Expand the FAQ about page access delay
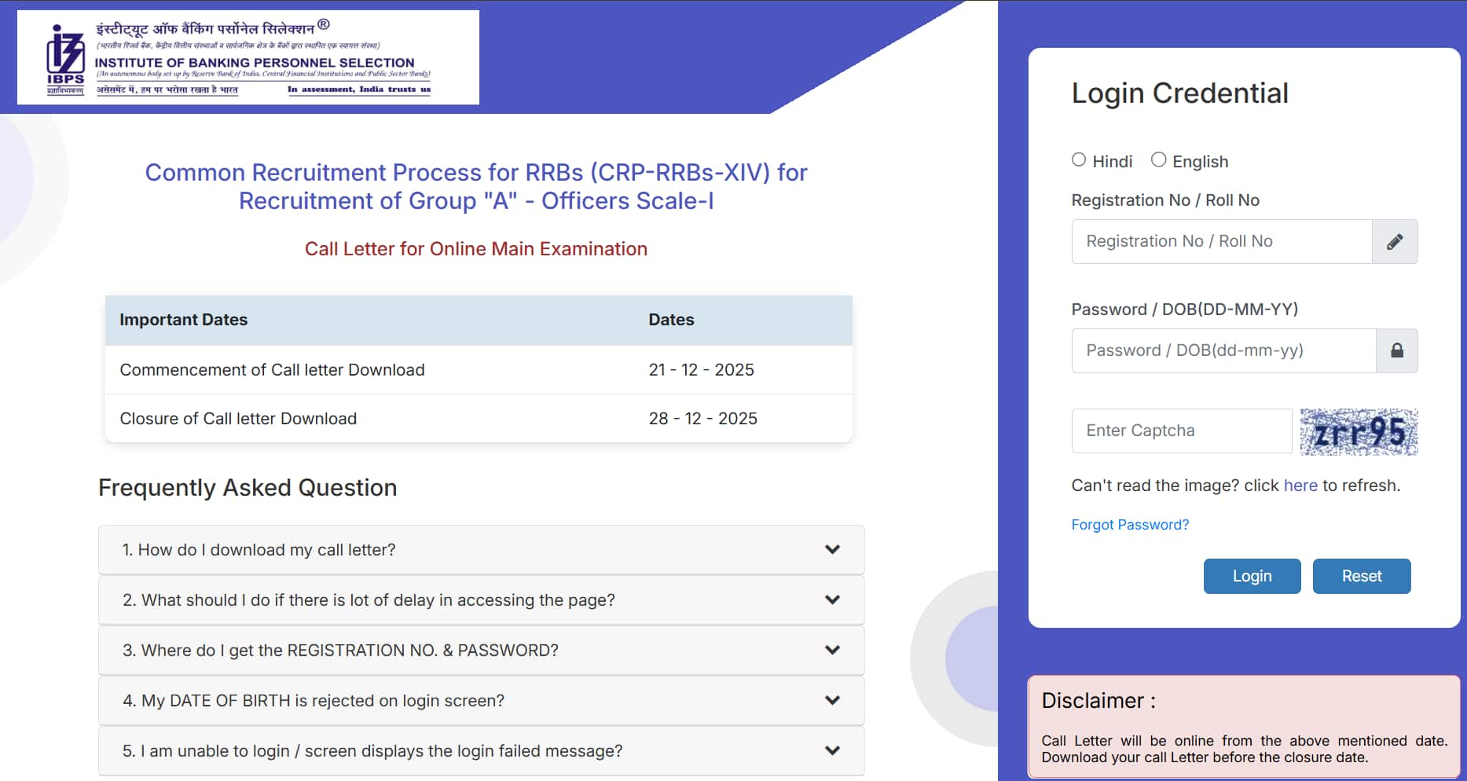Viewport: 1467px width, 781px height. click(x=479, y=600)
